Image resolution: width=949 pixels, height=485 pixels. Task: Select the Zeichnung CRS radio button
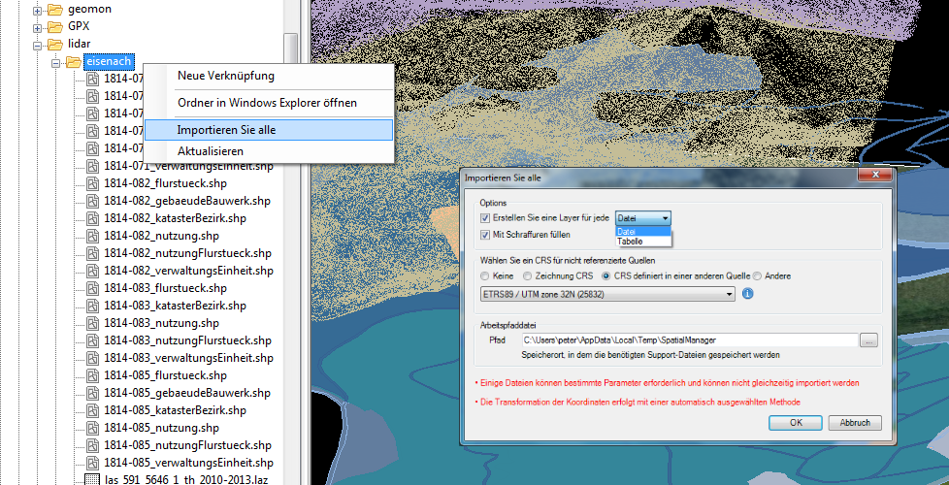tap(527, 276)
